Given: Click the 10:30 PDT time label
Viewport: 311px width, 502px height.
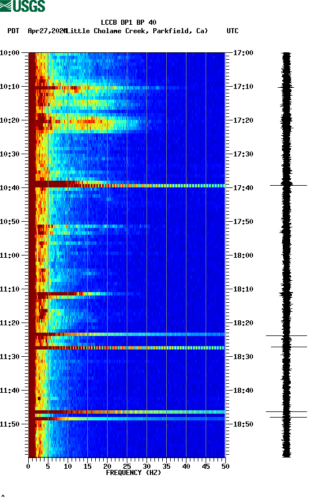Looking at the screenshot, I should (x=10, y=154).
